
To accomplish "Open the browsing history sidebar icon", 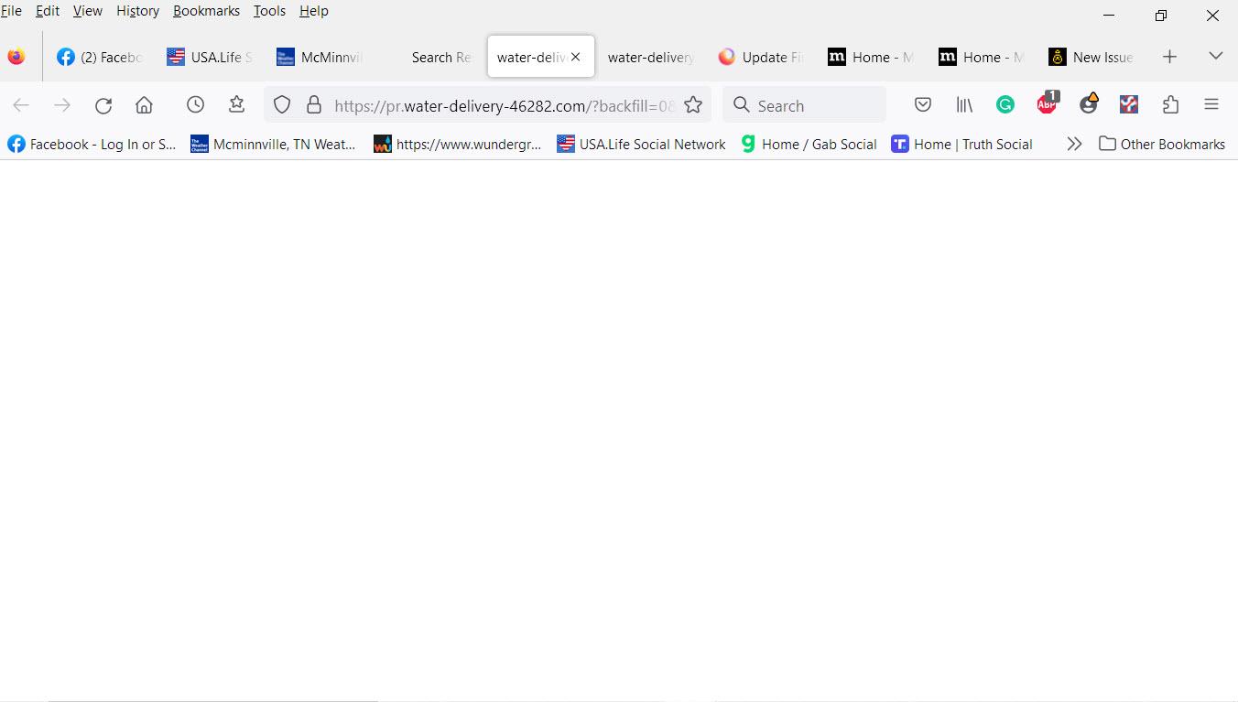I will point(195,104).
